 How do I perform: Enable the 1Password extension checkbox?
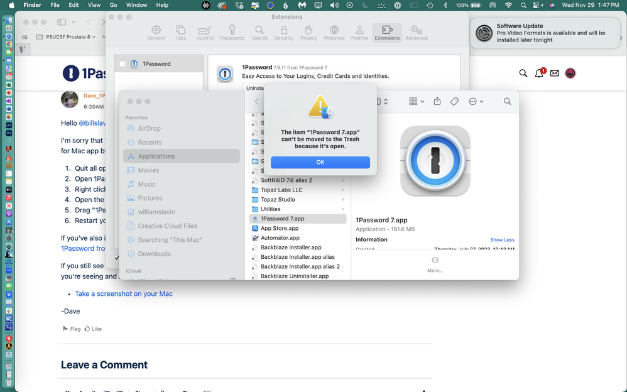[x=123, y=64]
